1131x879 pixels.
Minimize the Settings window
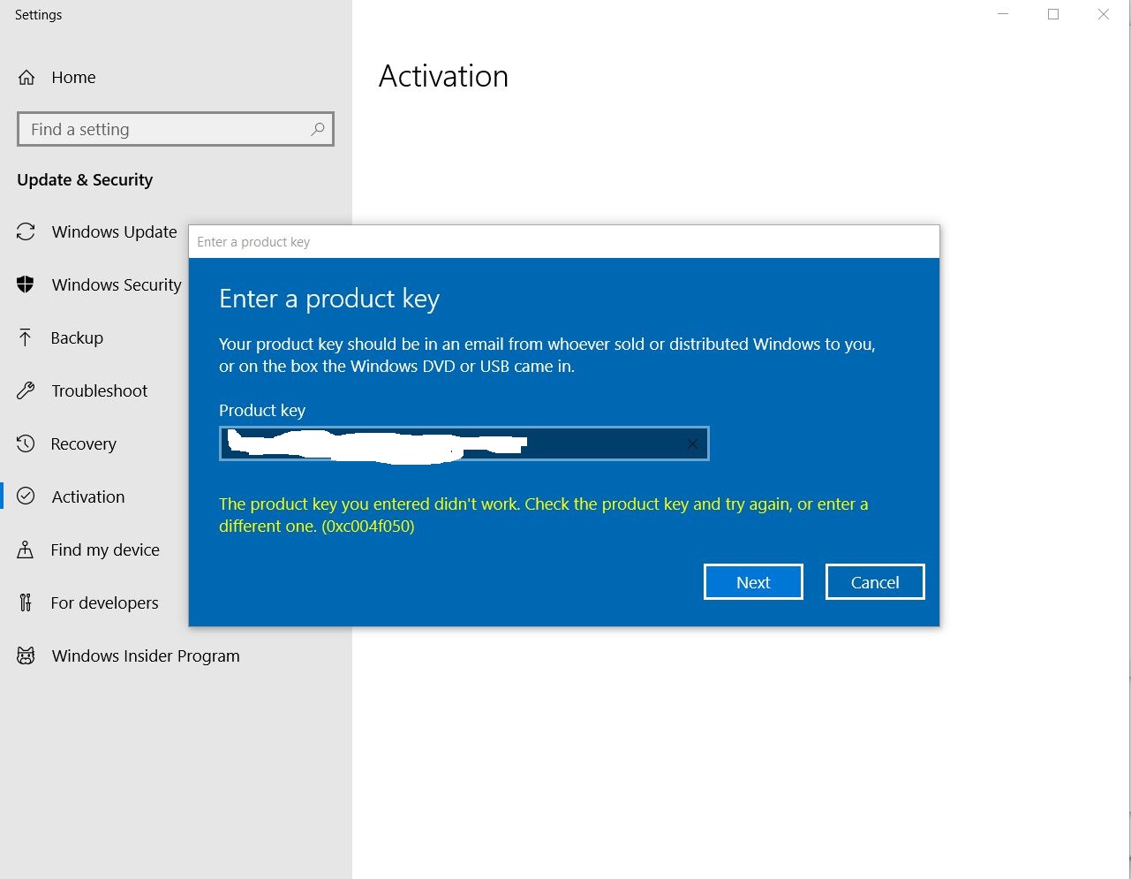1003,14
